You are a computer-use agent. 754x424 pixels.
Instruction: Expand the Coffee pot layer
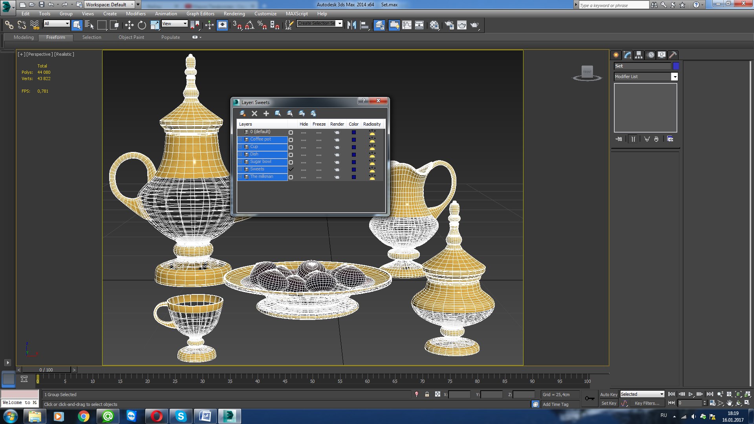click(x=240, y=139)
